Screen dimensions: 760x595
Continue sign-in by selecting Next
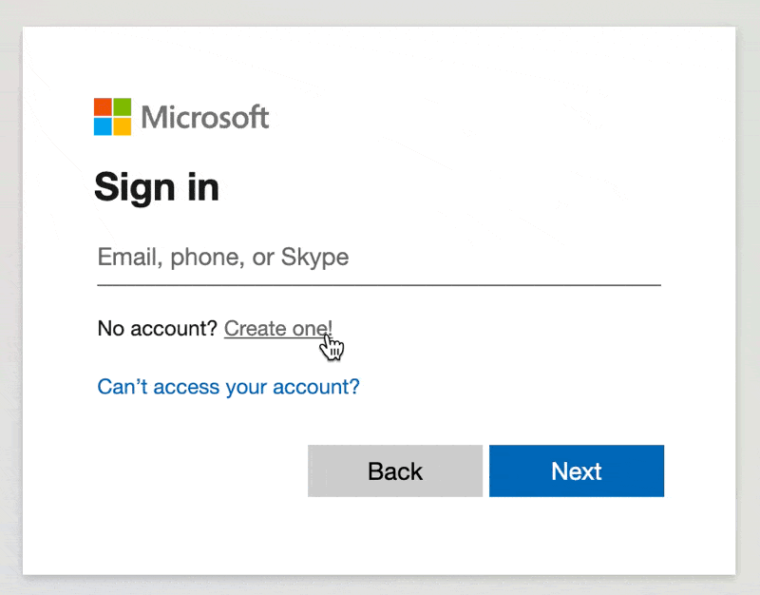tap(577, 470)
